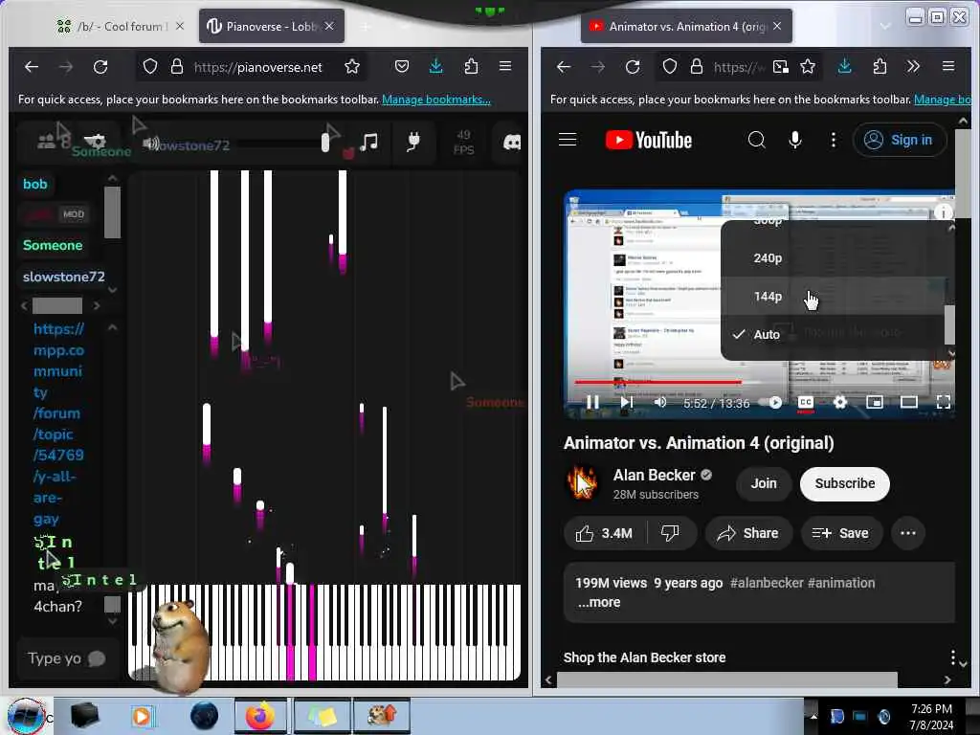
Task: Open YouTube search icon
Action: click(756, 140)
